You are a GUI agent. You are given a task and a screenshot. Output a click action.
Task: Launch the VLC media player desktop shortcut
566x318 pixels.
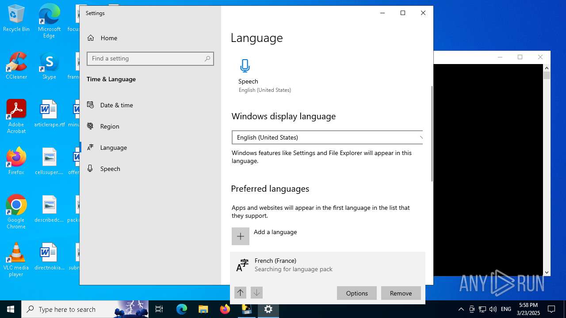[x=16, y=260]
